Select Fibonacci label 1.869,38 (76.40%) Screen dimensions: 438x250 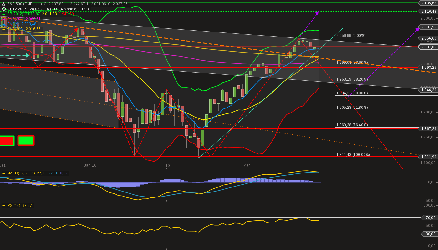[352, 125]
